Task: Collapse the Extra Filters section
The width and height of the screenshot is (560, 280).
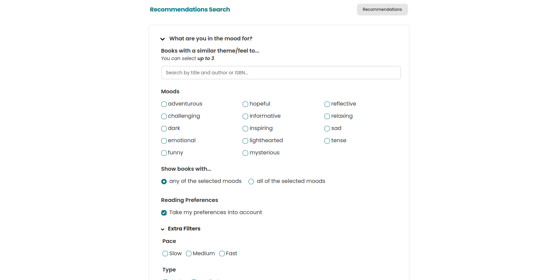Action: pyautogui.click(x=163, y=229)
